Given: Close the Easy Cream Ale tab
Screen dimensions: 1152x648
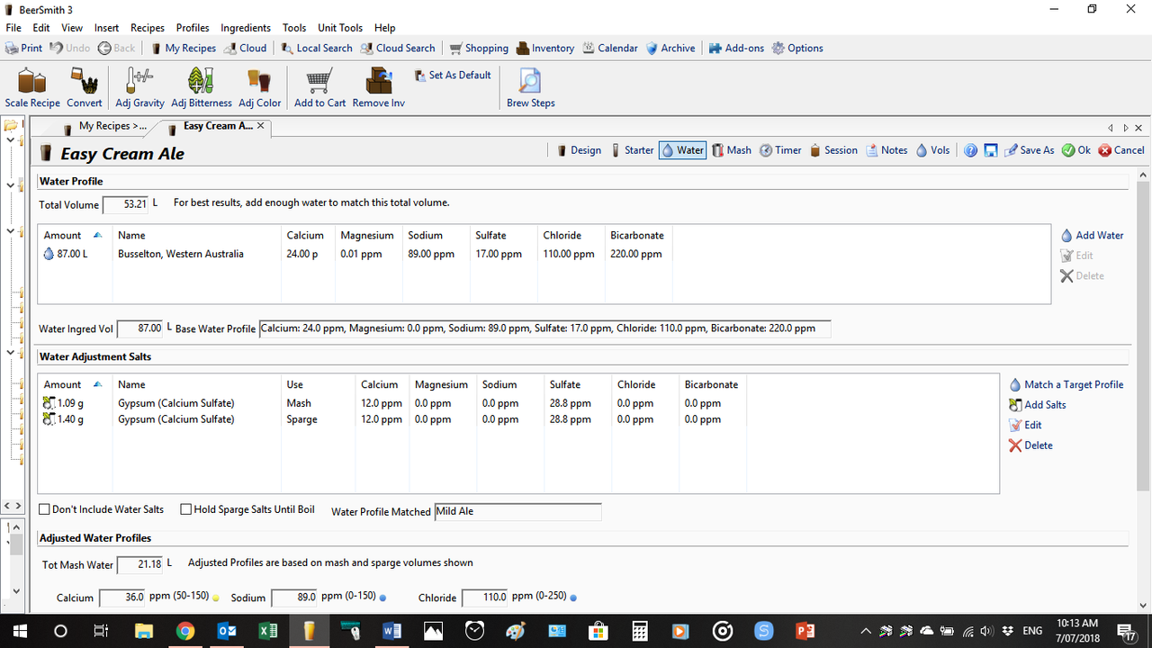Looking at the screenshot, I should tap(261, 126).
